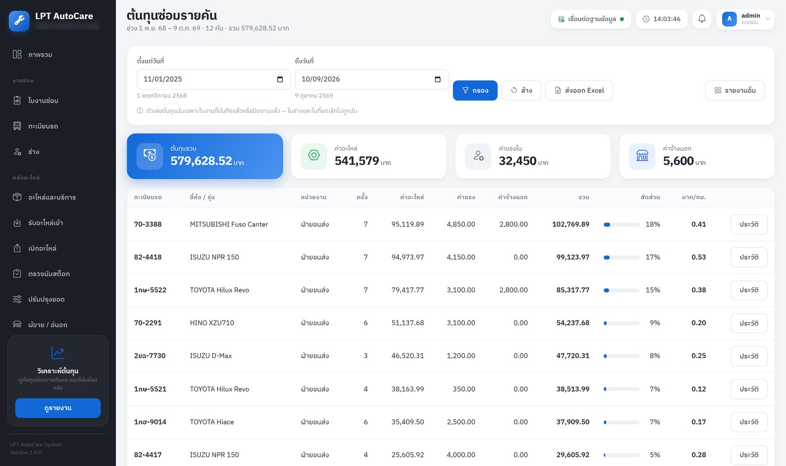Open the รายงานอื่น reports menu
Screen dimensions: 786x466
[735, 91]
